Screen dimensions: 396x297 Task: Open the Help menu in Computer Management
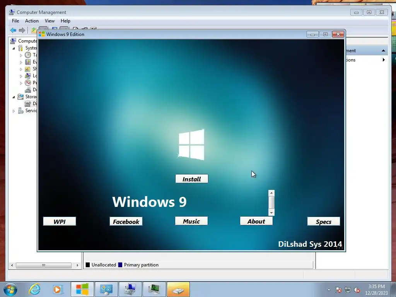click(65, 21)
